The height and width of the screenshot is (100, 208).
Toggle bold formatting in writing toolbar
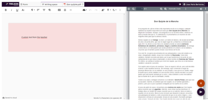tap(6, 10)
